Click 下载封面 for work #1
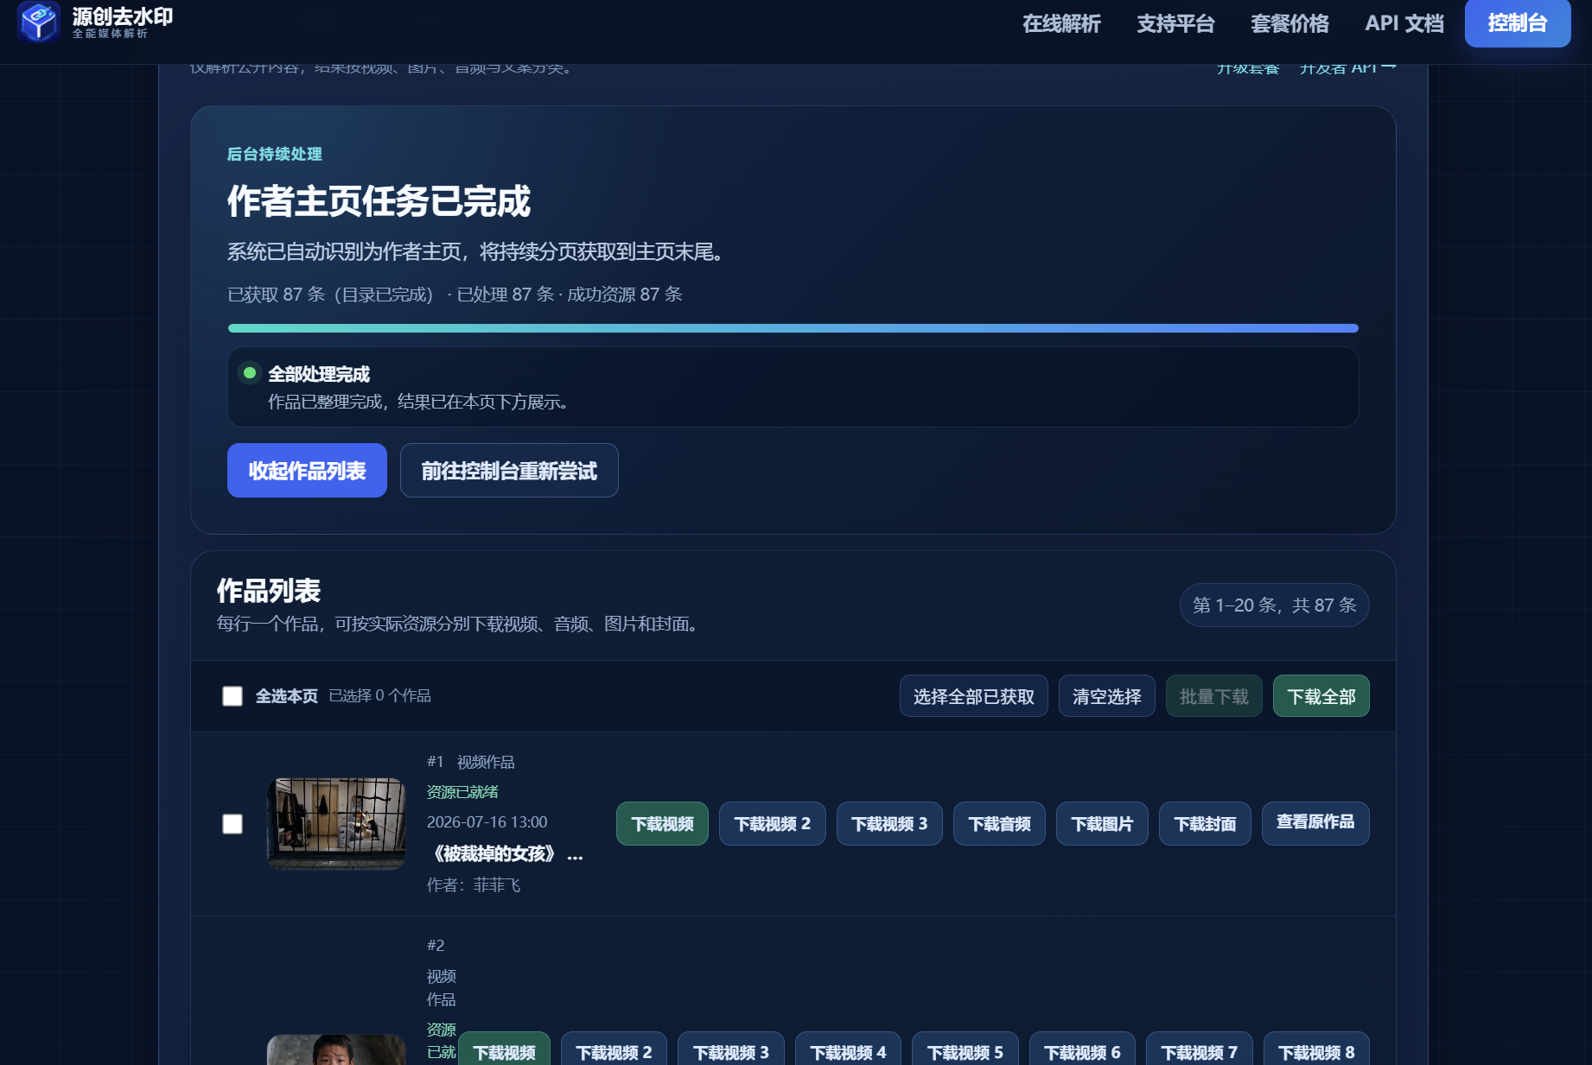 click(1205, 824)
